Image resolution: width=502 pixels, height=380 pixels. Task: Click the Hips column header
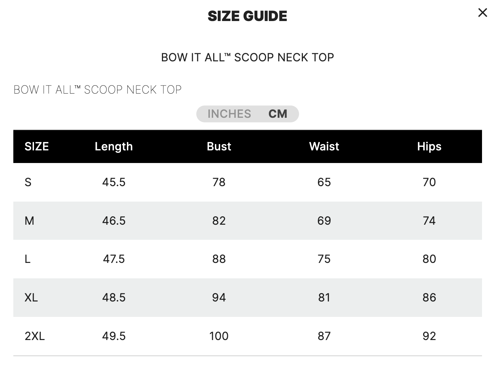tap(429, 147)
